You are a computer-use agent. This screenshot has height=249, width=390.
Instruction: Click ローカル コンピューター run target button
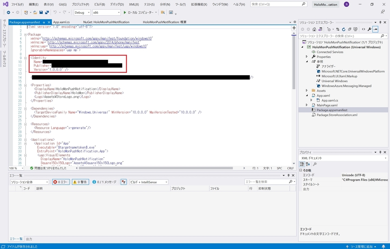[x=140, y=12]
